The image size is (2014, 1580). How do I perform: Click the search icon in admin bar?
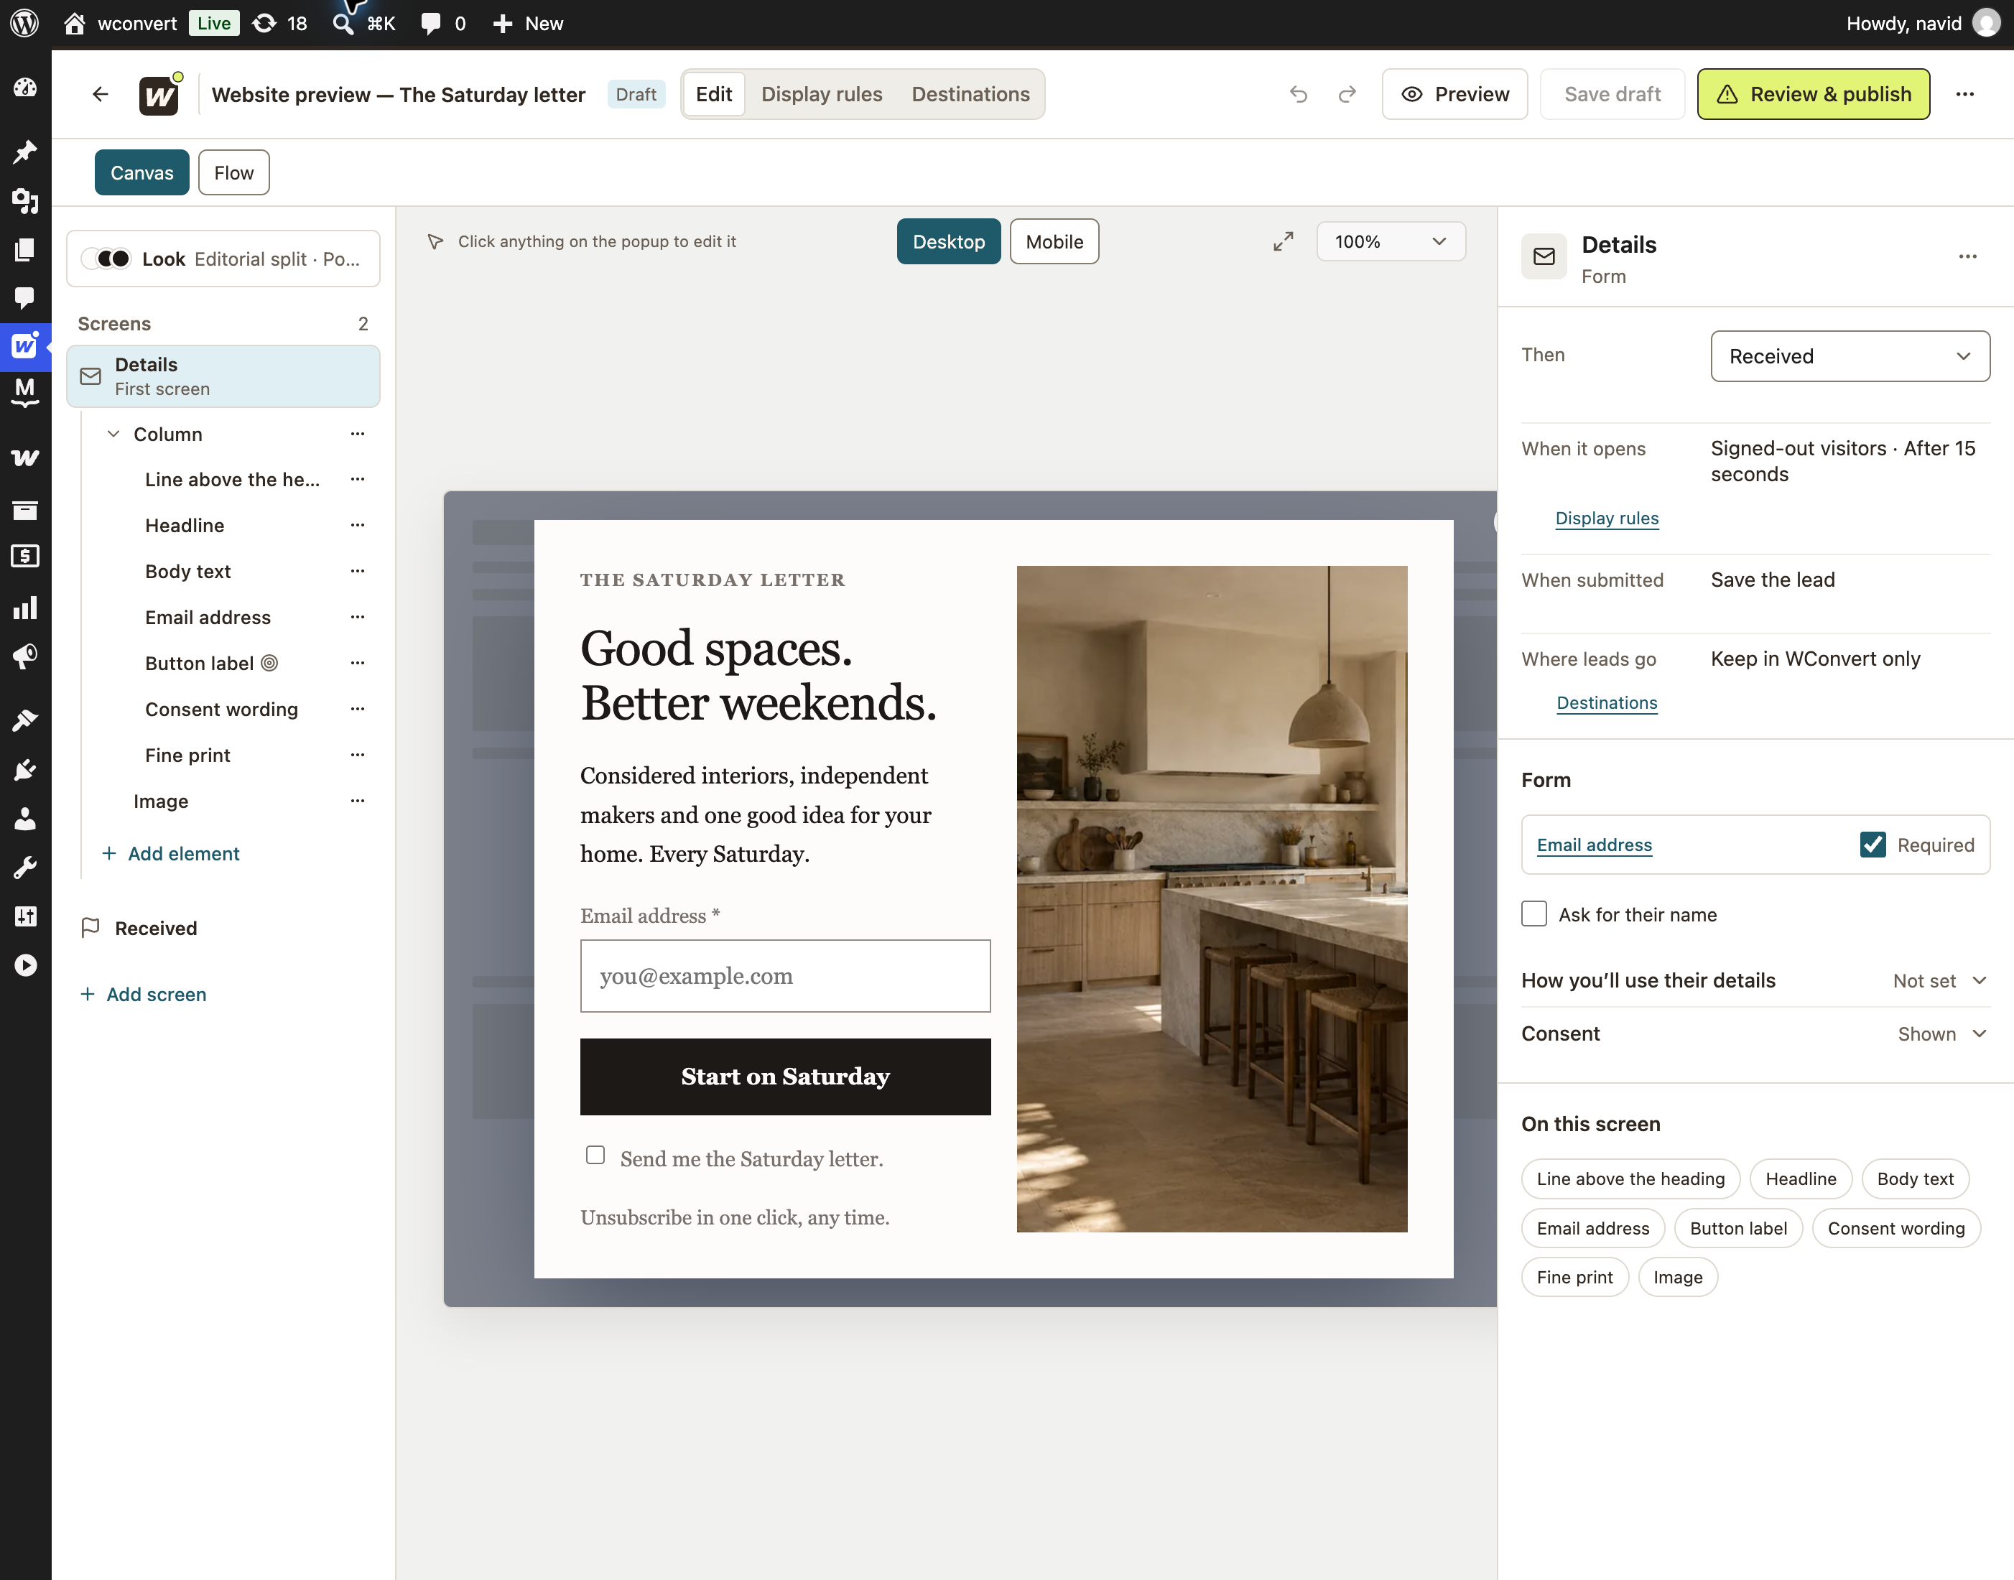coord(343,23)
